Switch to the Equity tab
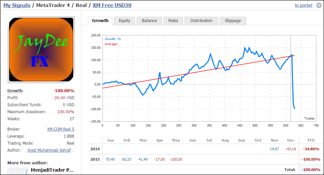The width and height of the screenshot is (324, 175). click(125, 21)
